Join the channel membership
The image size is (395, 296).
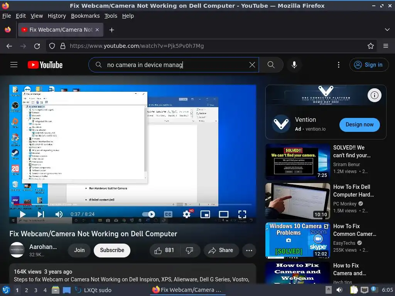(x=79, y=250)
